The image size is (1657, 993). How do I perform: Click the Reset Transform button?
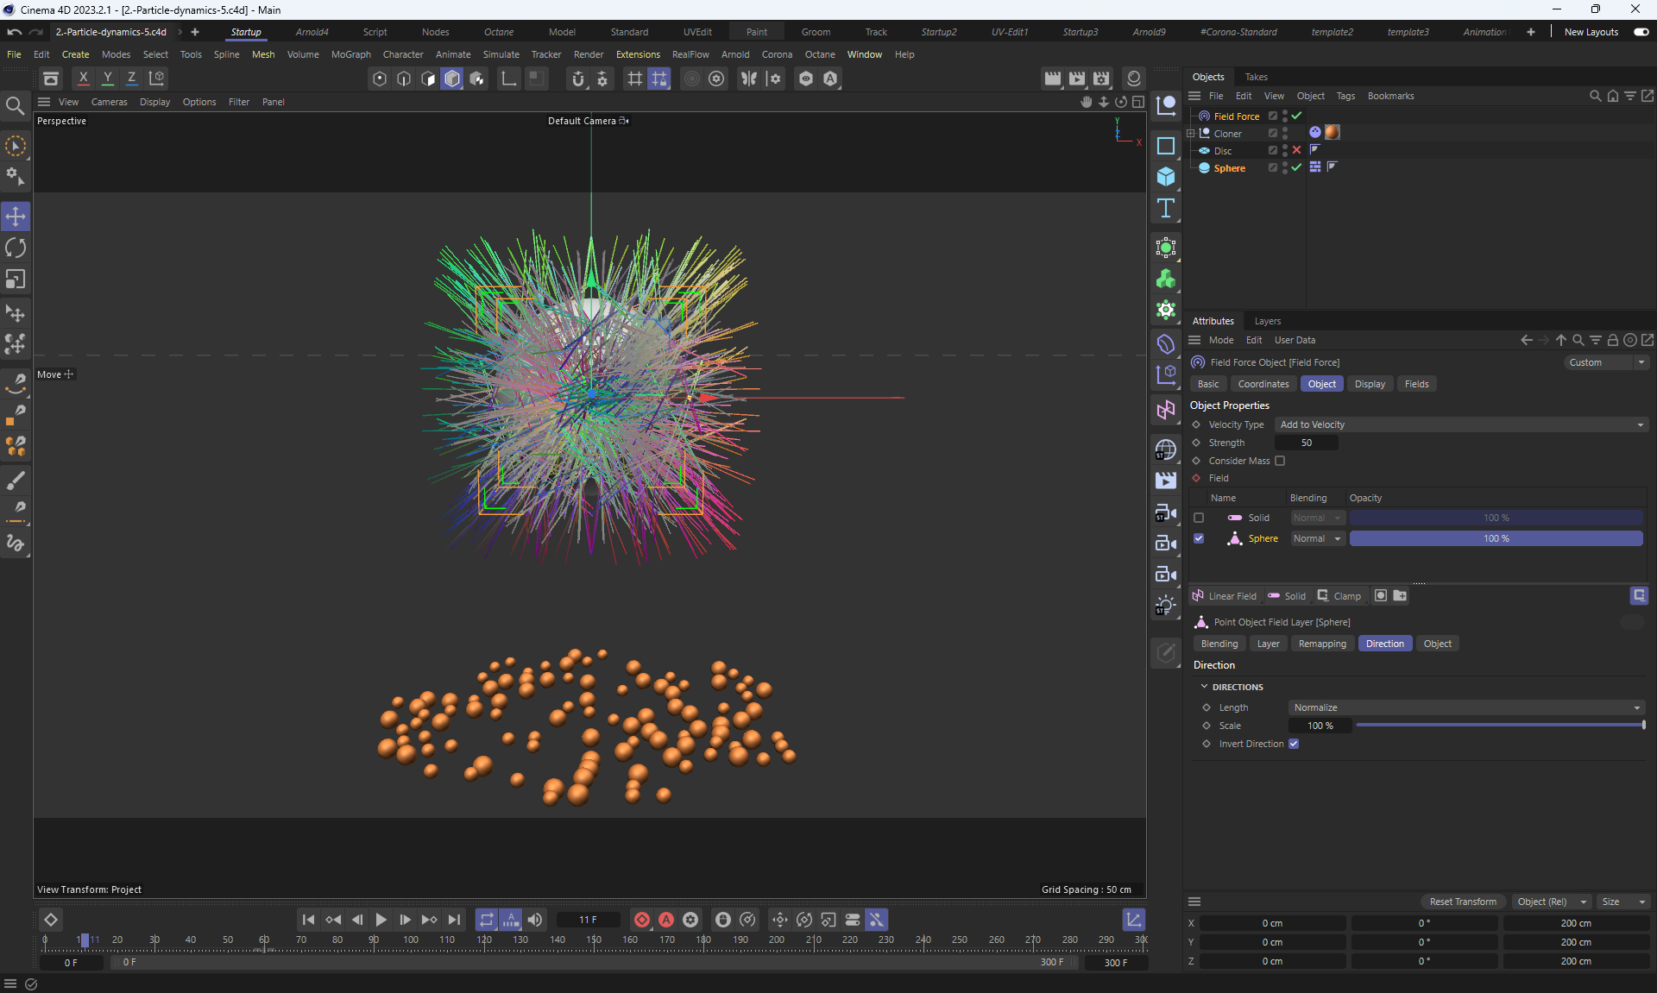1463,902
